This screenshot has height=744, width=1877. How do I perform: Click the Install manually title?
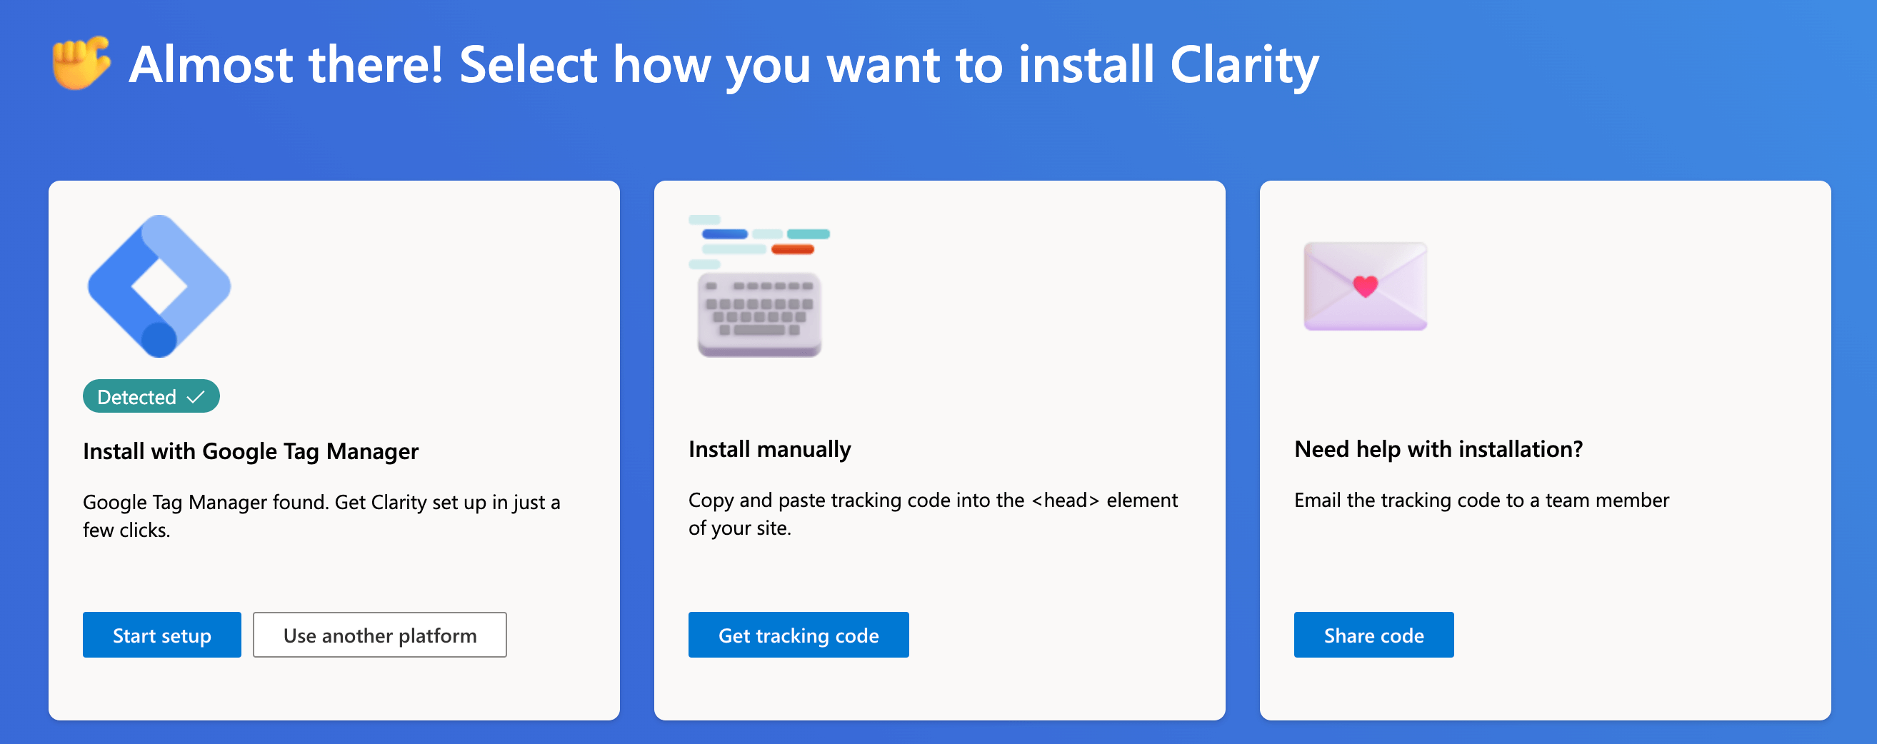coord(769,449)
